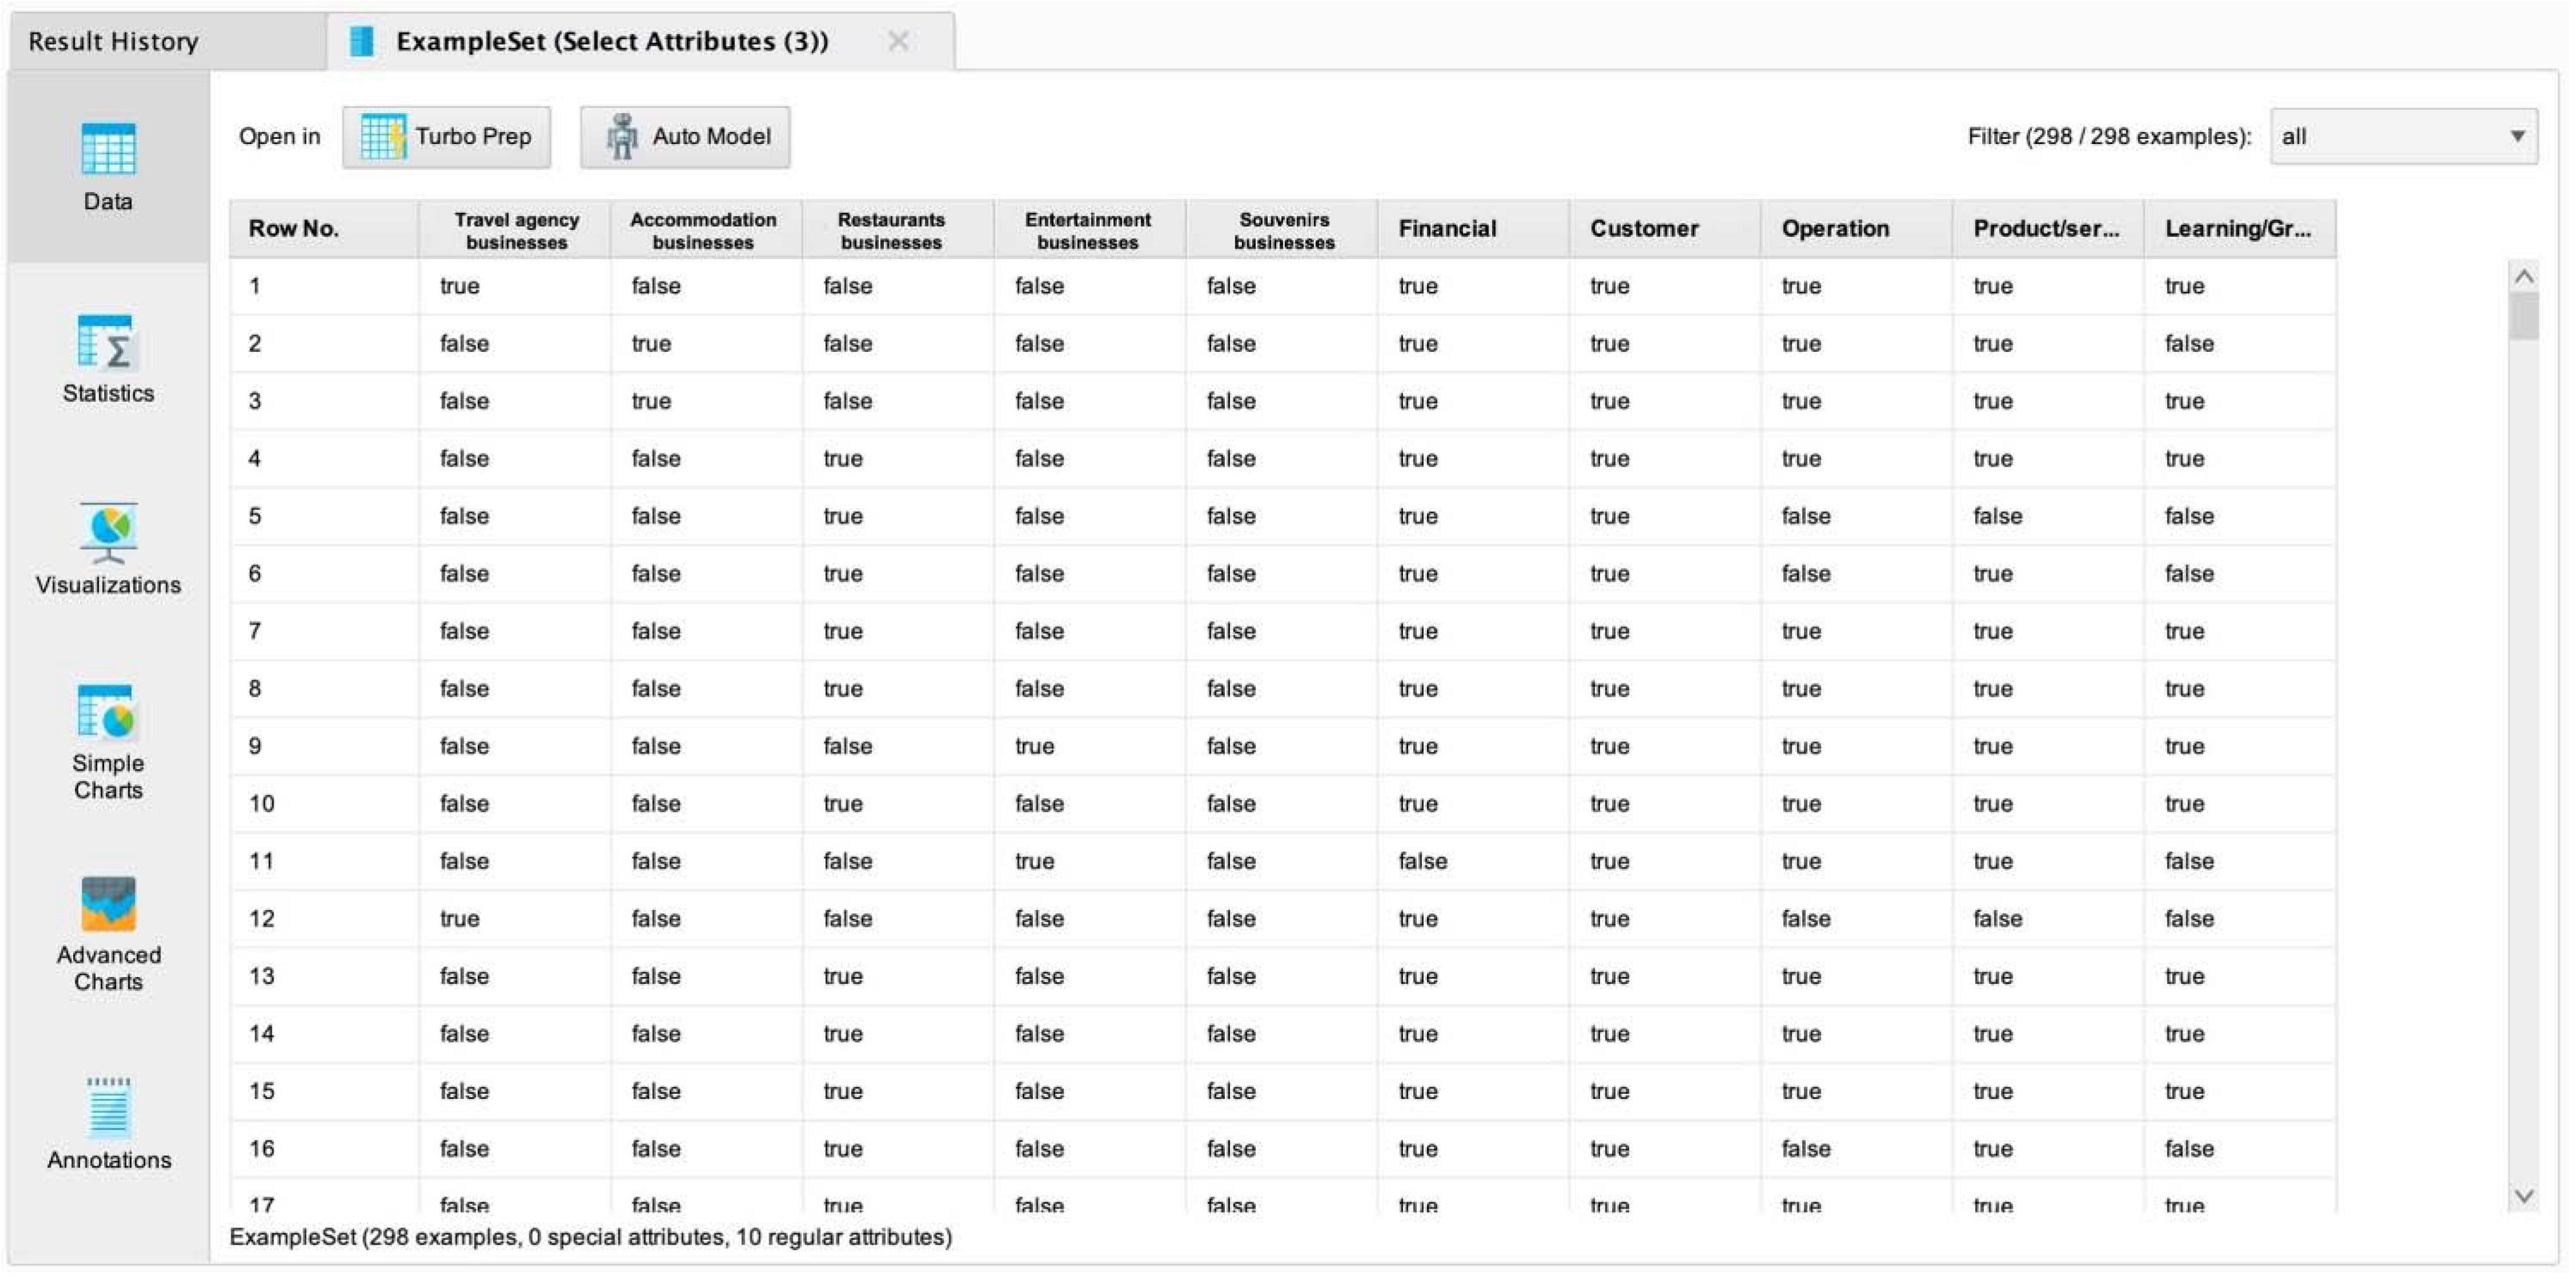Open the Annotations panel icon
This screenshot has height=1282, width=2576.
click(x=108, y=1108)
